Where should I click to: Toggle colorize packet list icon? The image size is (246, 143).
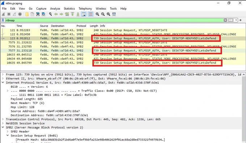click(90, 14)
